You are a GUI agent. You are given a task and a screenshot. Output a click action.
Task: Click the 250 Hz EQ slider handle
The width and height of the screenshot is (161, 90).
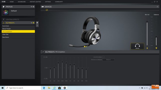click(62, 62)
